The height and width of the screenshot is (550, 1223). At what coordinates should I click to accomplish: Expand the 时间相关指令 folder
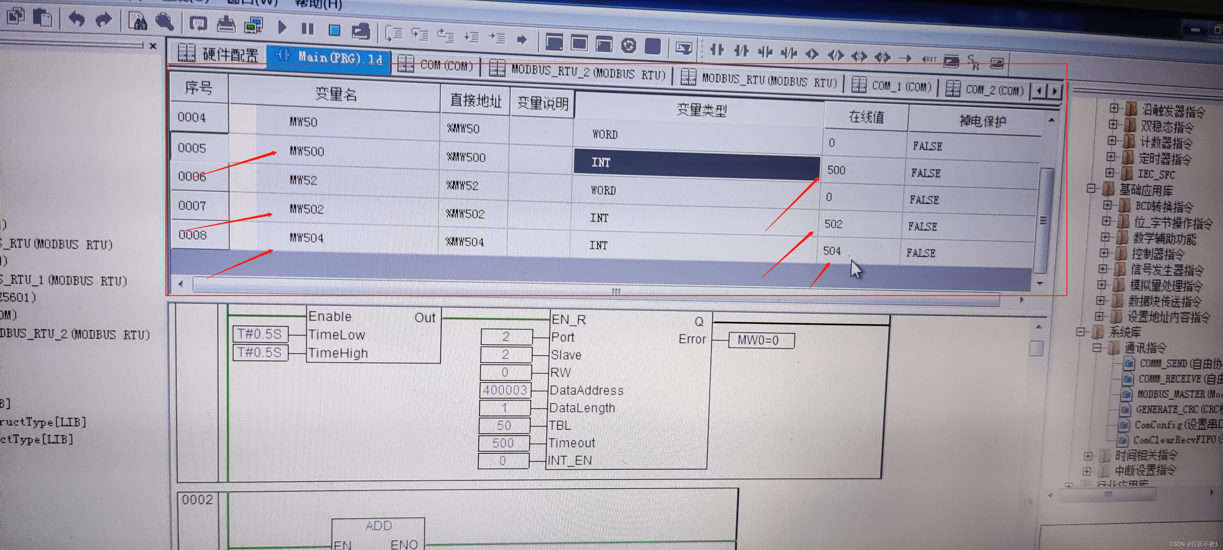click(1088, 456)
